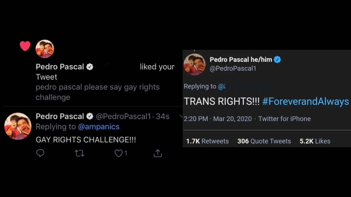Click the red heart notification icon
This screenshot has width=351, height=197.
(25, 46)
